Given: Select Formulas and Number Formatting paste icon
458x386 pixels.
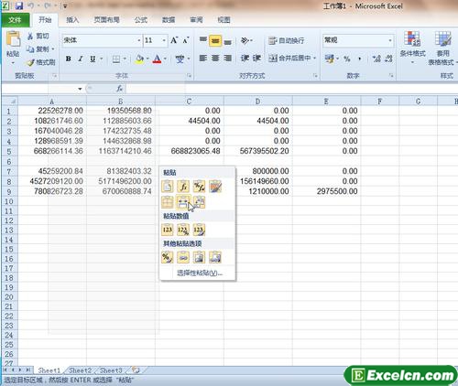Looking at the screenshot, I should click(199, 187).
